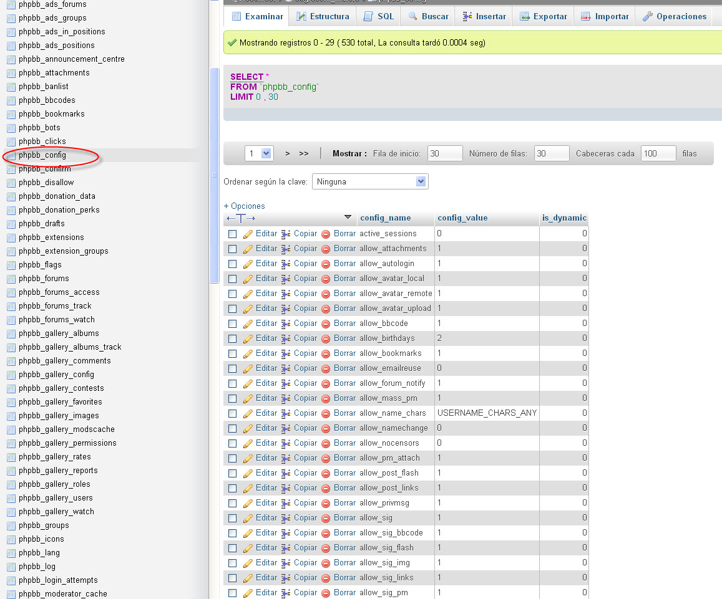Click the red delete icon for allow_bbcode

[x=326, y=324]
